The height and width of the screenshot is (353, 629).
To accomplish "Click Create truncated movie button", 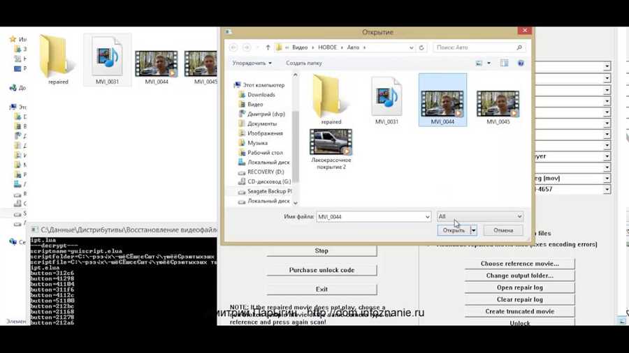I will 520,311.
